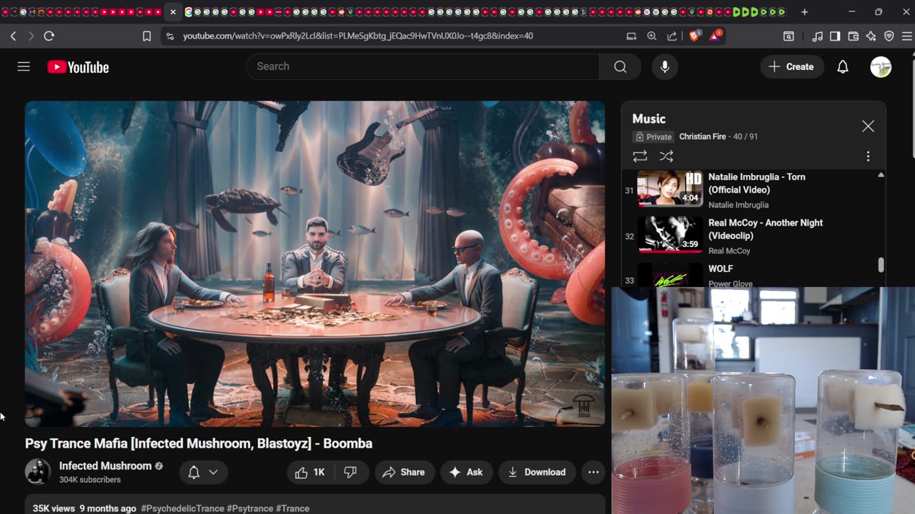Go to the YouTube home logo
Viewport: 915px width, 514px height.
click(78, 67)
